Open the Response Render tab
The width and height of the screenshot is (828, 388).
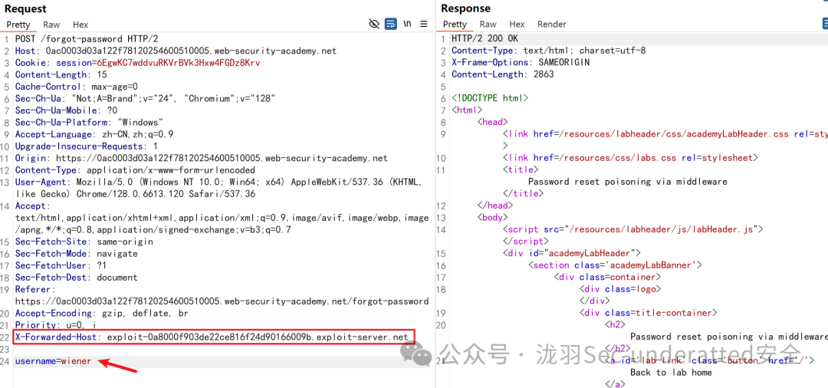point(552,25)
